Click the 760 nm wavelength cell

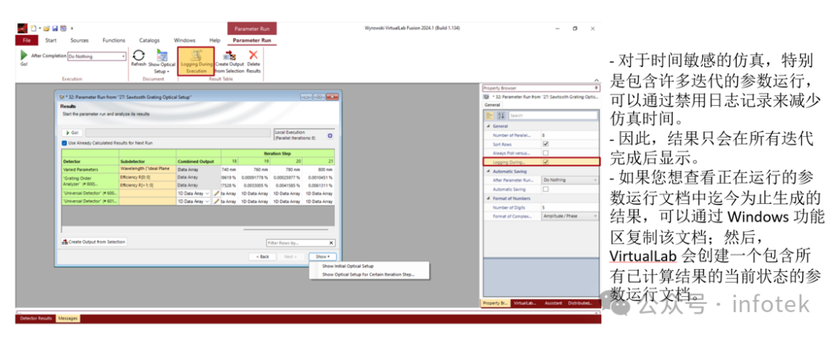pyautogui.click(x=254, y=168)
